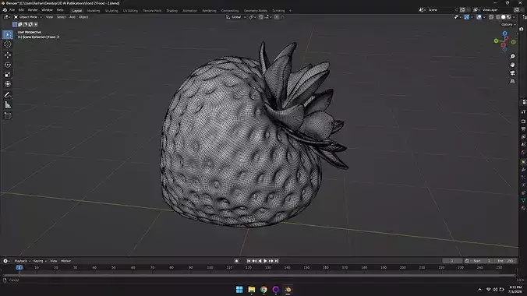Open timeline Marker menu
The image size is (527, 296).
pos(65,261)
